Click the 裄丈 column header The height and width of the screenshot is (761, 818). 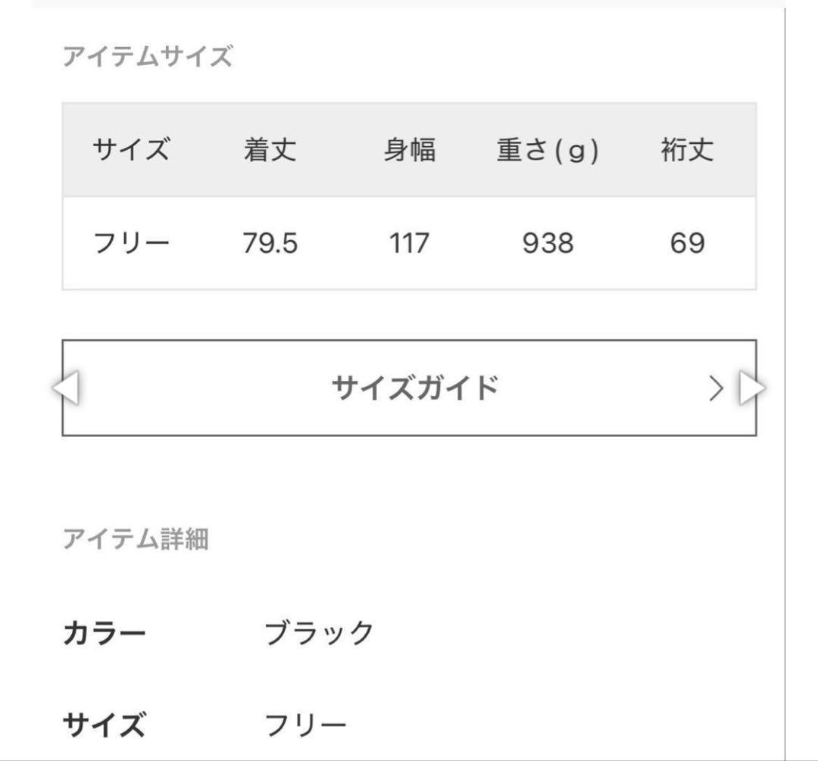pos(687,150)
